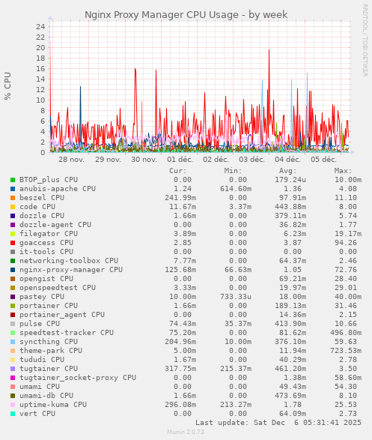Click the 'tugtainer_socket-proxy CPU' legend label

(x=78, y=378)
